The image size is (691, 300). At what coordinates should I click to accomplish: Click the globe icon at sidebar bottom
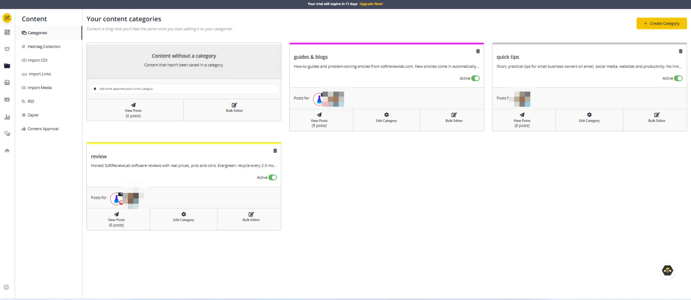tap(6, 287)
